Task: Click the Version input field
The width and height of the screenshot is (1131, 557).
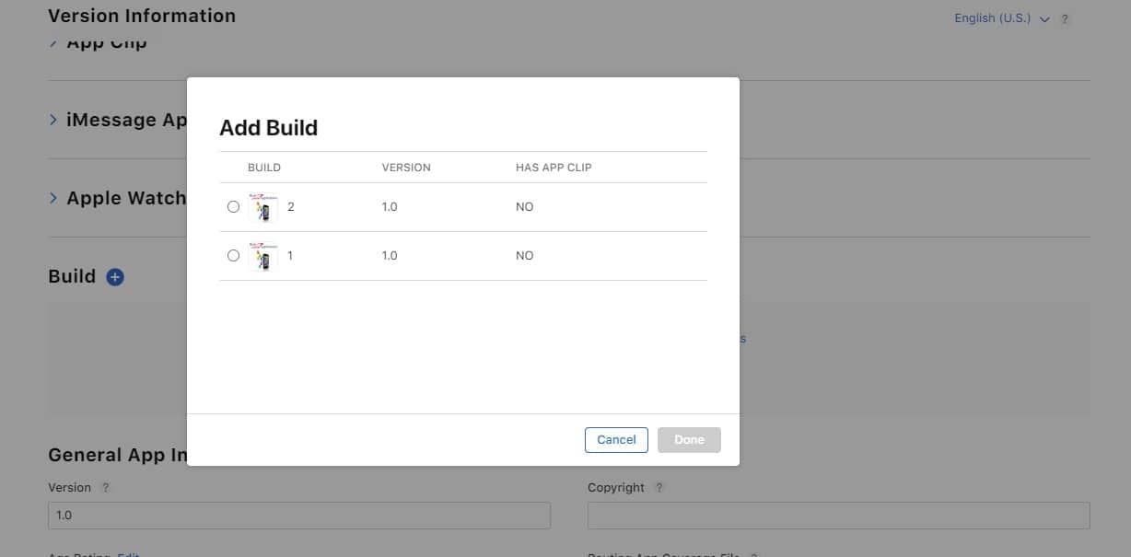Action: pyautogui.click(x=298, y=516)
